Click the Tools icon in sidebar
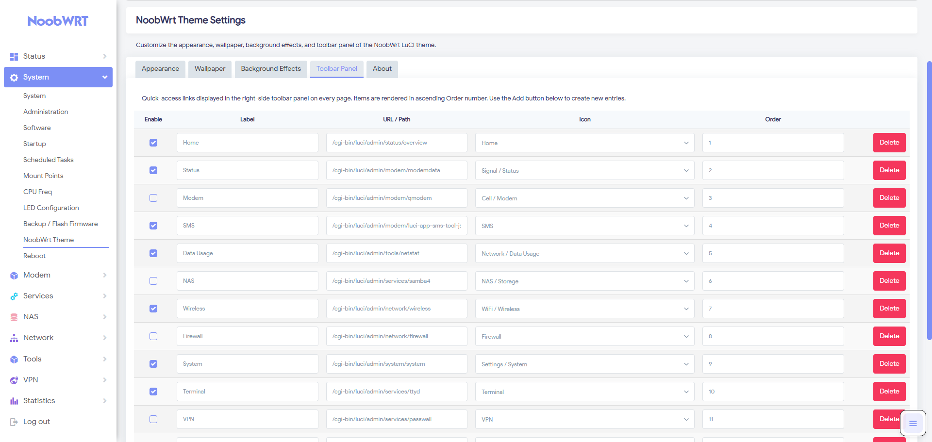 pyautogui.click(x=14, y=359)
